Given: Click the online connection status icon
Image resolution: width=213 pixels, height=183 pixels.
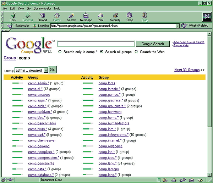Looking at the screenshot, I should click(x=10, y=180).
